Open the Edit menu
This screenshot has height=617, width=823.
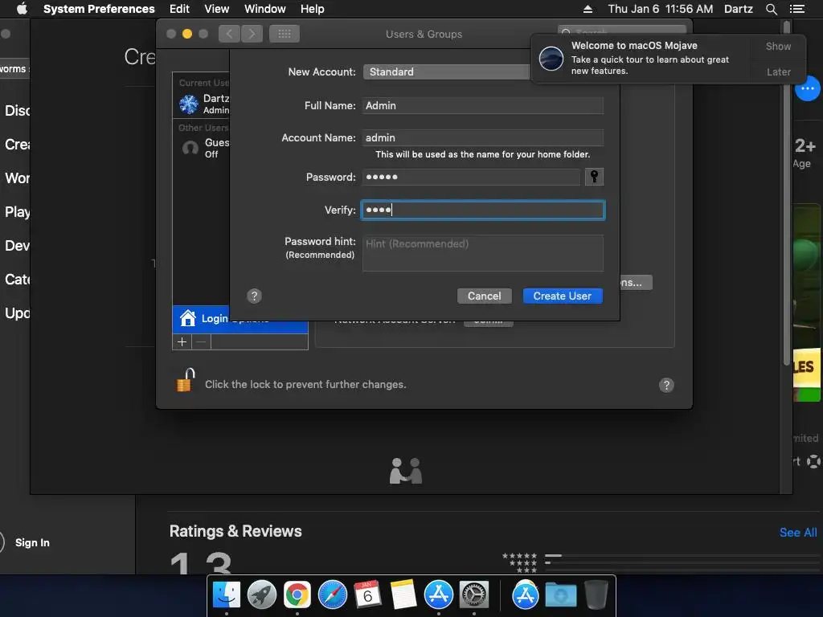(179, 9)
